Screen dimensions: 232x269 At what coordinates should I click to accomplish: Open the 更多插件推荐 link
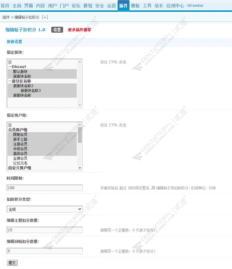pyautogui.click(x=79, y=30)
